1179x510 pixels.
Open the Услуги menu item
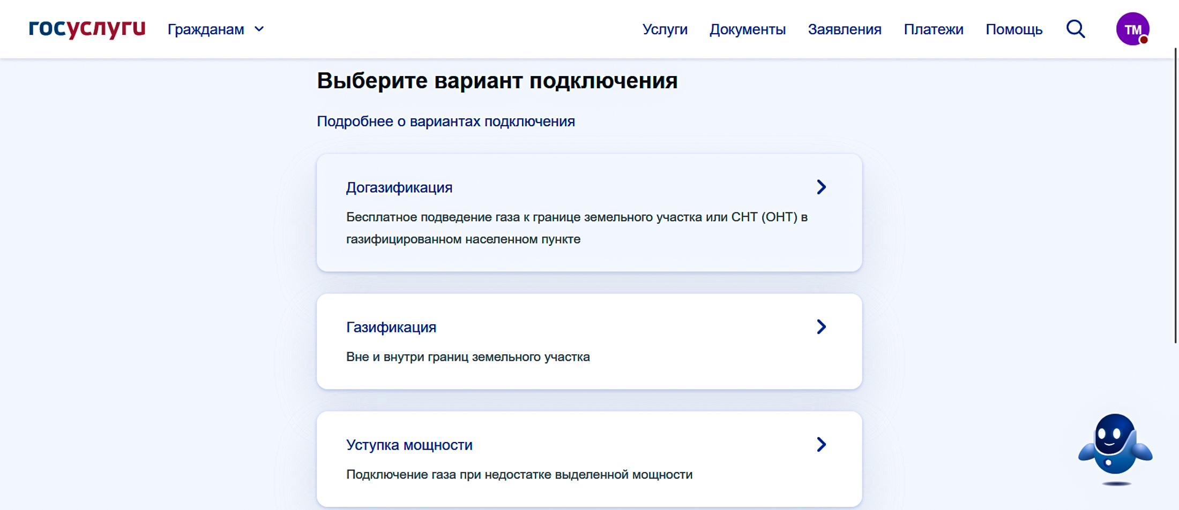pyautogui.click(x=665, y=29)
